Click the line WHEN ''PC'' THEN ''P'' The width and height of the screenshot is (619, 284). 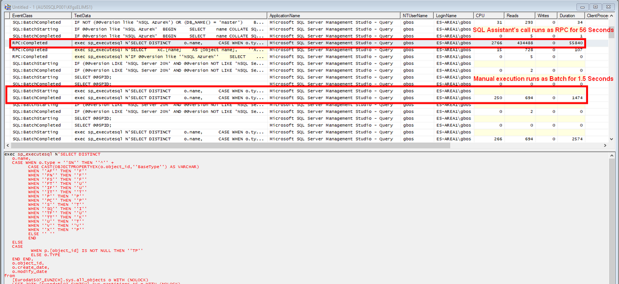click(x=58, y=200)
